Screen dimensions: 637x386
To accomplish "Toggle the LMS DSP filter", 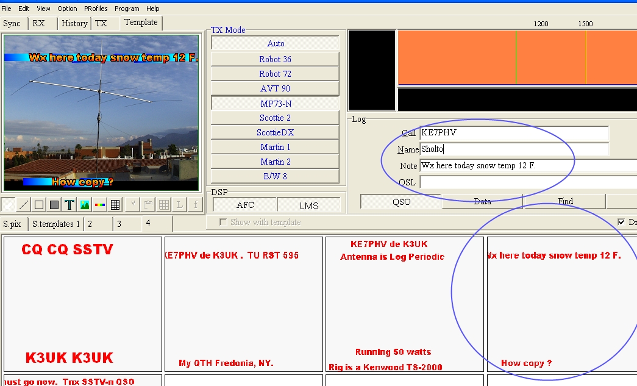I will (x=309, y=206).
